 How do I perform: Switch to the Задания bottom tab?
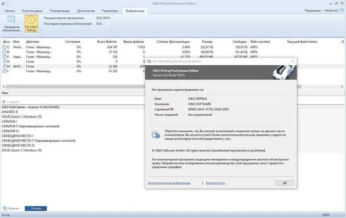click(x=11, y=209)
